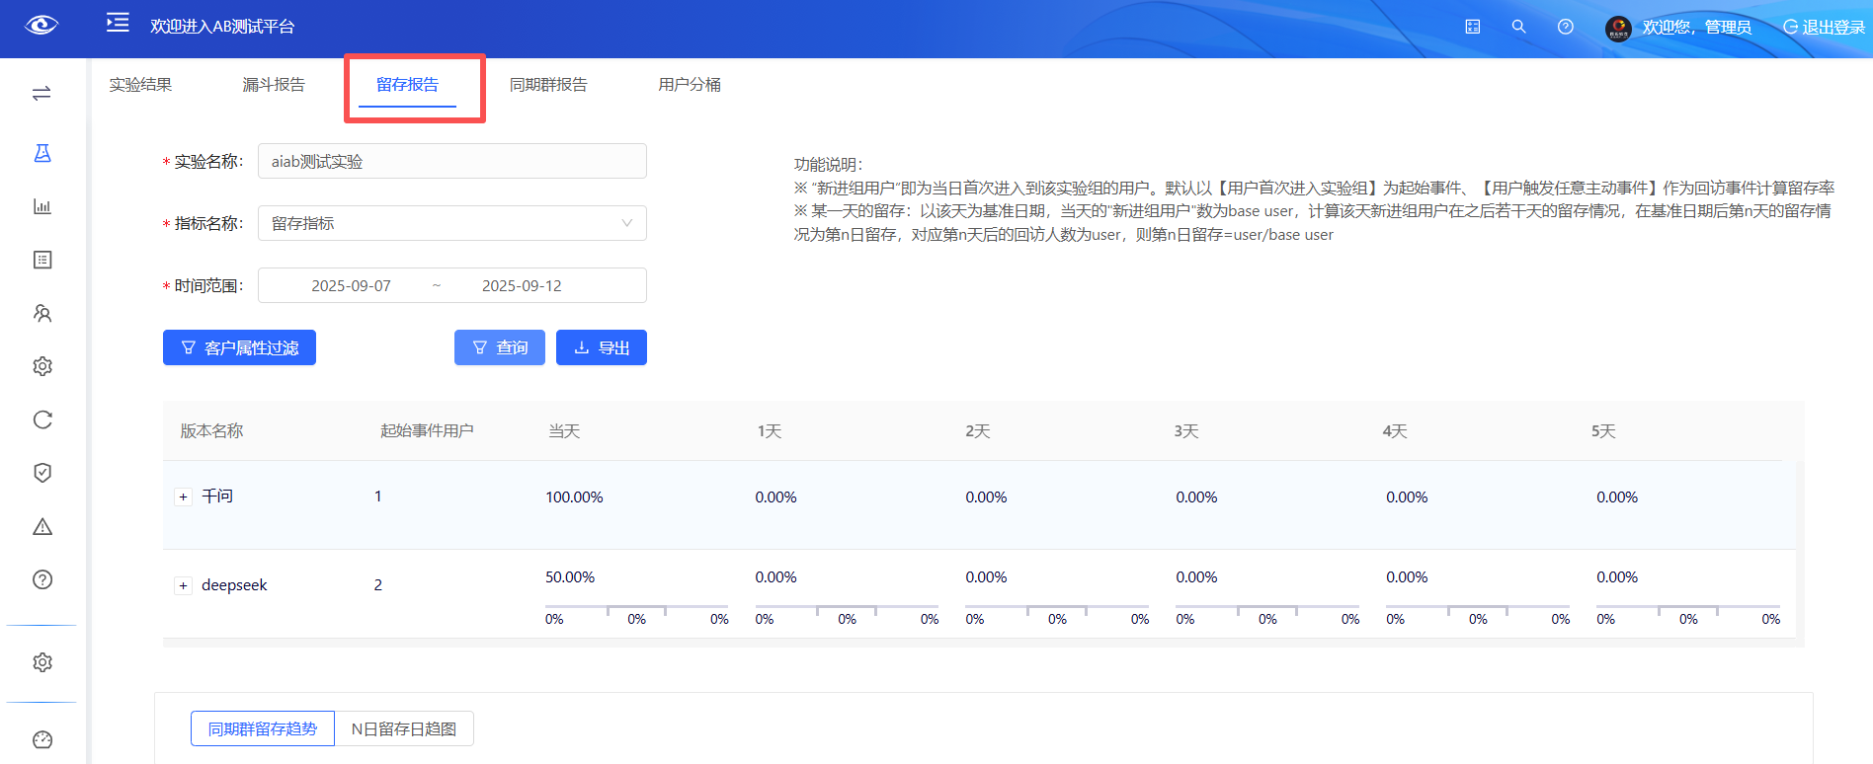The image size is (1873, 764).
Task: Click the 导出 export button
Action: 601,347
